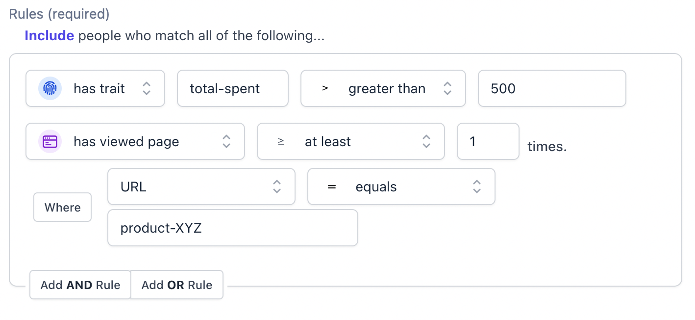Expand the 'at least' frequency dropdown
695x320 pixels.
[x=350, y=142]
